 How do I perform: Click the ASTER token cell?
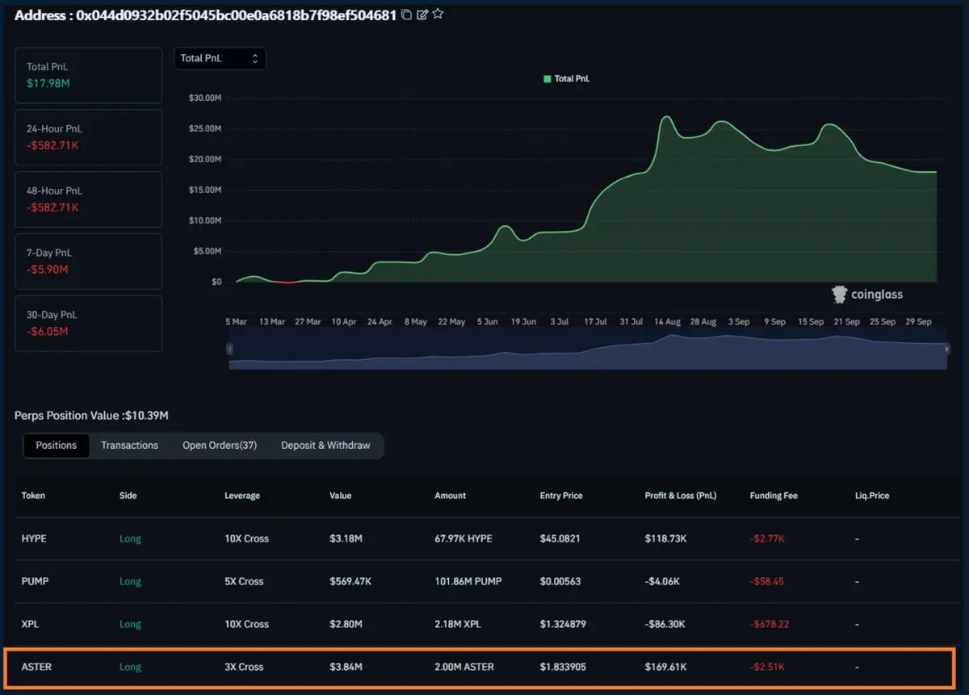36,667
